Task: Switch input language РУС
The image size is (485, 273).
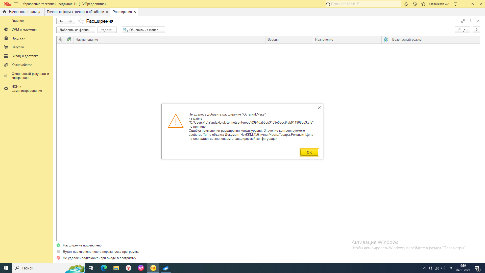Action: pos(450,268)
